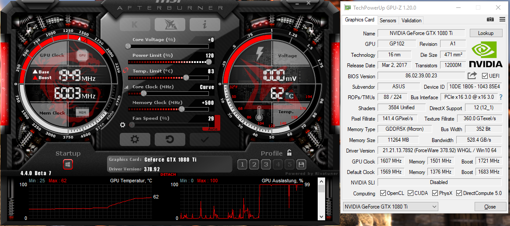Click the BIOS Version field 86.02.39.00.23
This screenshot has width=510, height=226.
click(x=421, y=76)
